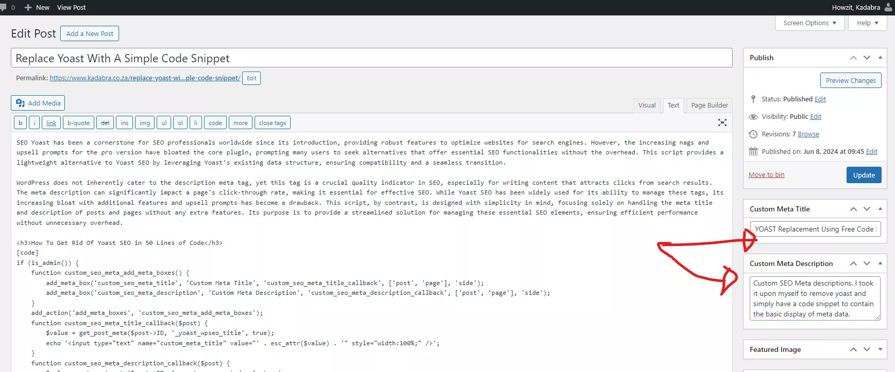895x372 pixels.
Task: Click View Post in the admin bar
Action: click(x=71, y=8)
